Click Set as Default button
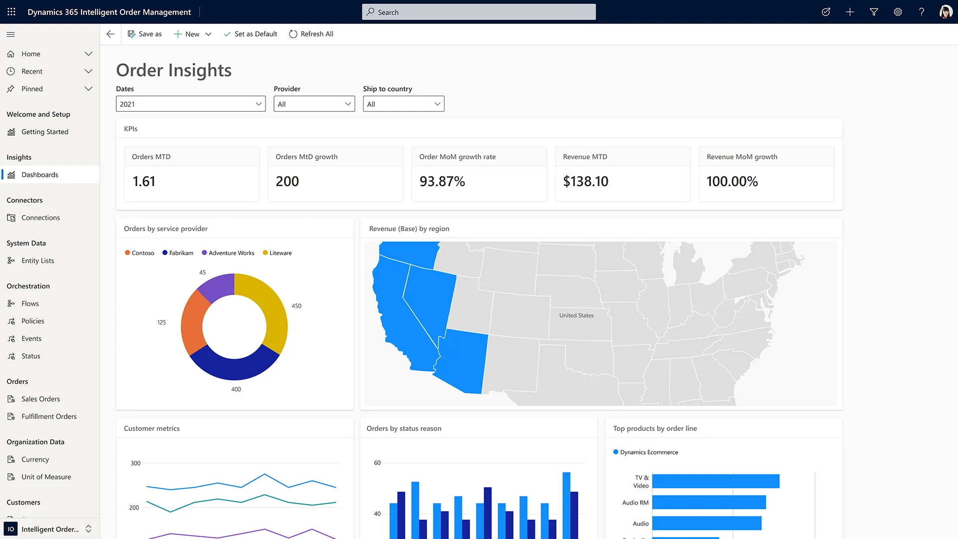Image resolution: width=958 pixels, height=539 pixels. tap(250, 34)
